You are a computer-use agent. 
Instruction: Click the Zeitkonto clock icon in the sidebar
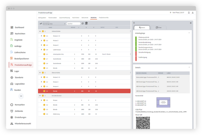pos(12,111)
